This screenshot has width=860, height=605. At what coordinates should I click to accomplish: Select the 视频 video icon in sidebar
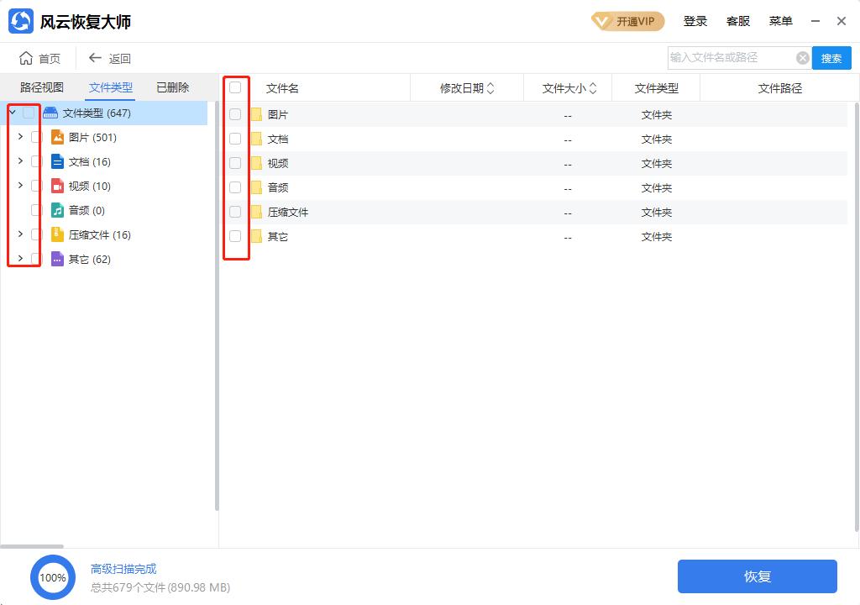(57, 187)
